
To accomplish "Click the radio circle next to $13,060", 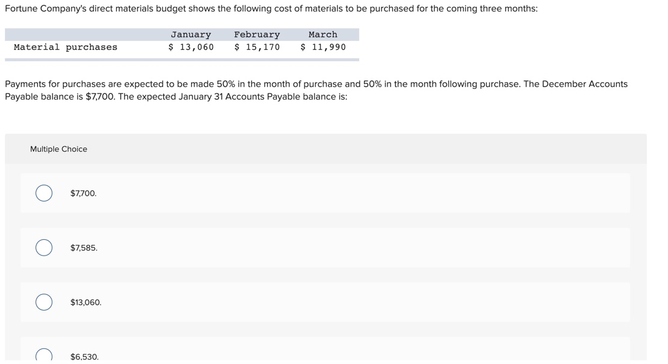I will point(43,302).
